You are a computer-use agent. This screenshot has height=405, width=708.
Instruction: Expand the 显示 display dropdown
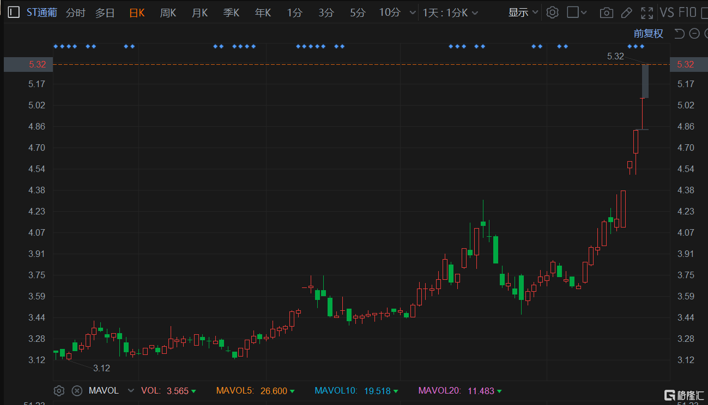point(523,12)
